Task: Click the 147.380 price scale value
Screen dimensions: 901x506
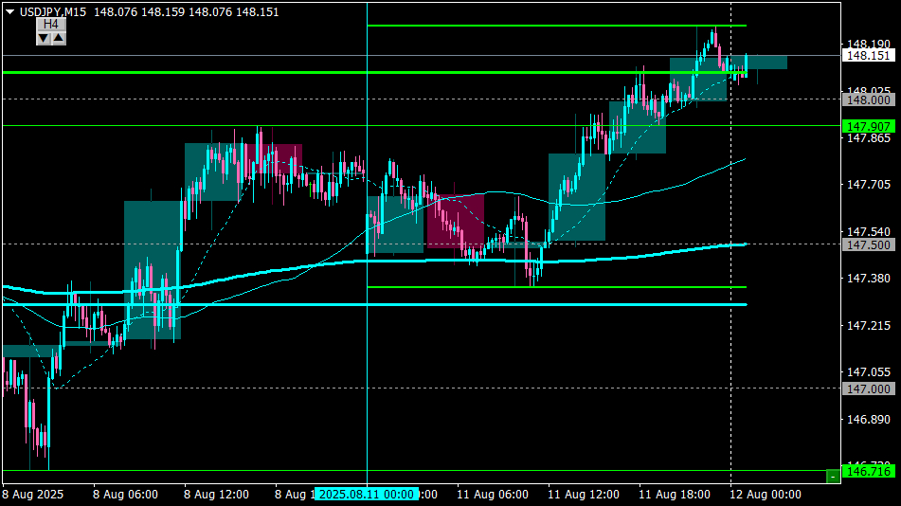Action: coord(868,279)
